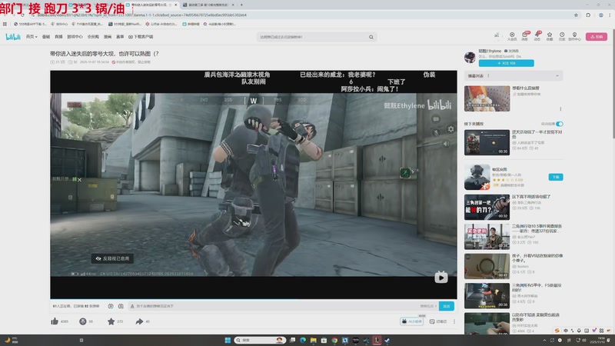Click the Windows taskbar search box
This screenshot has height=346, width=615.
coord(259,340)
